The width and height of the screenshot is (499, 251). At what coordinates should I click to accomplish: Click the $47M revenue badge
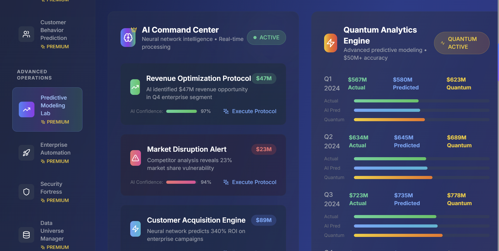(x=264, y=78)
